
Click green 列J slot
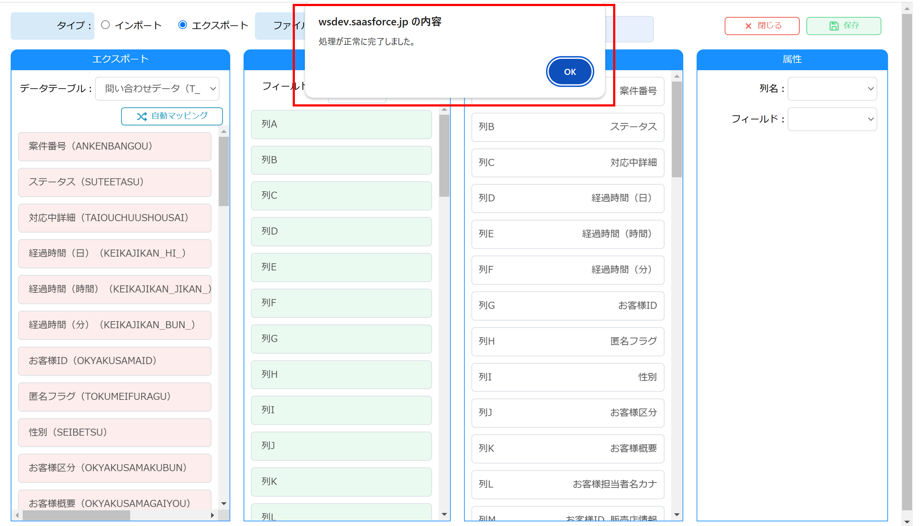[x=341, y=446]
